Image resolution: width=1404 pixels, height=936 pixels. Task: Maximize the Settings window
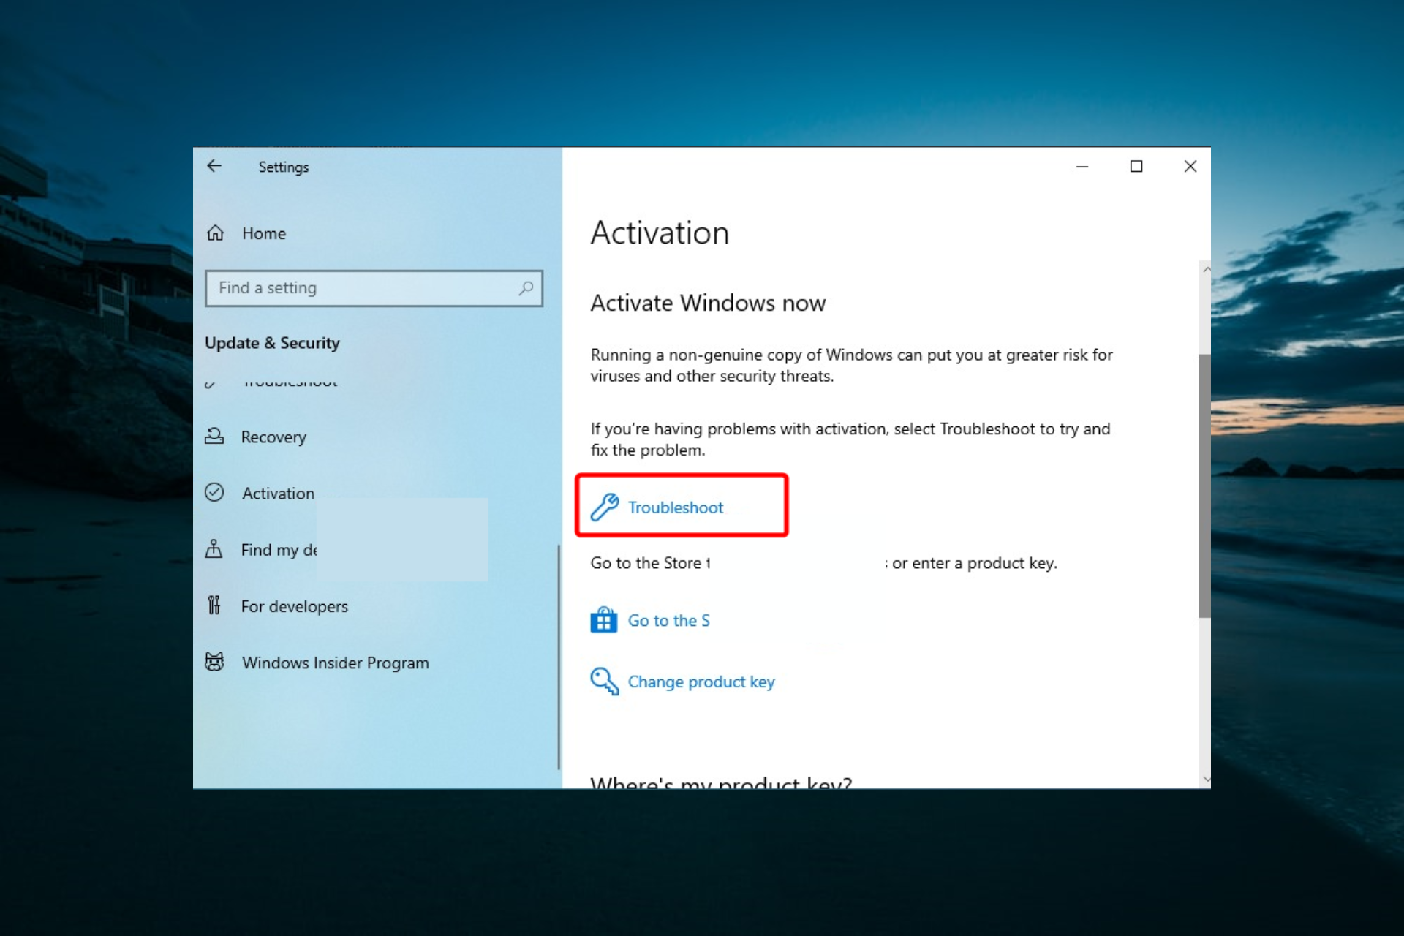(1136, 167)
